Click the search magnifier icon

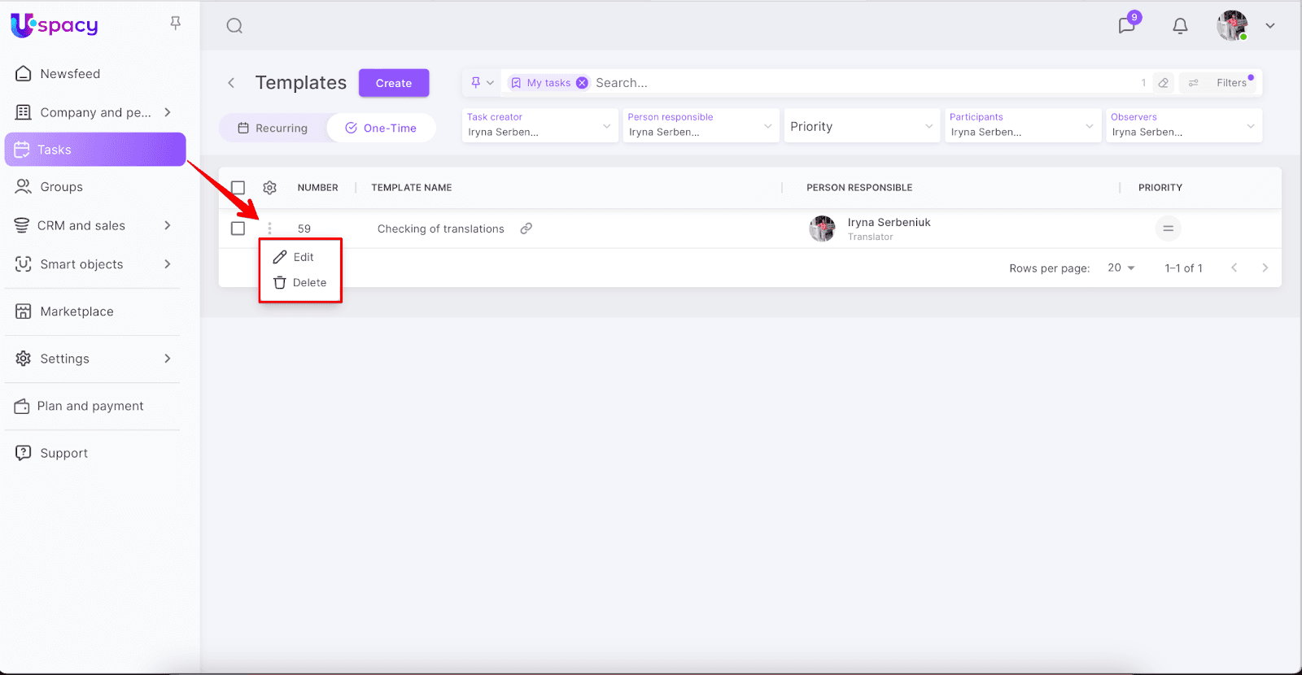coord(234,26)
